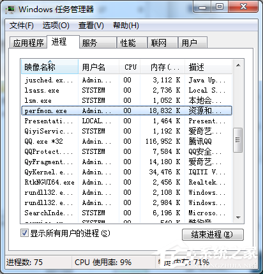Select the RtkNGUI64.exe process

coord(126,182)
